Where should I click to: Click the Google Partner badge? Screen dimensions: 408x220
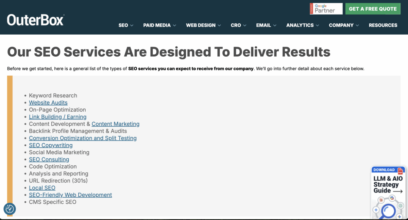coord(326,9)
